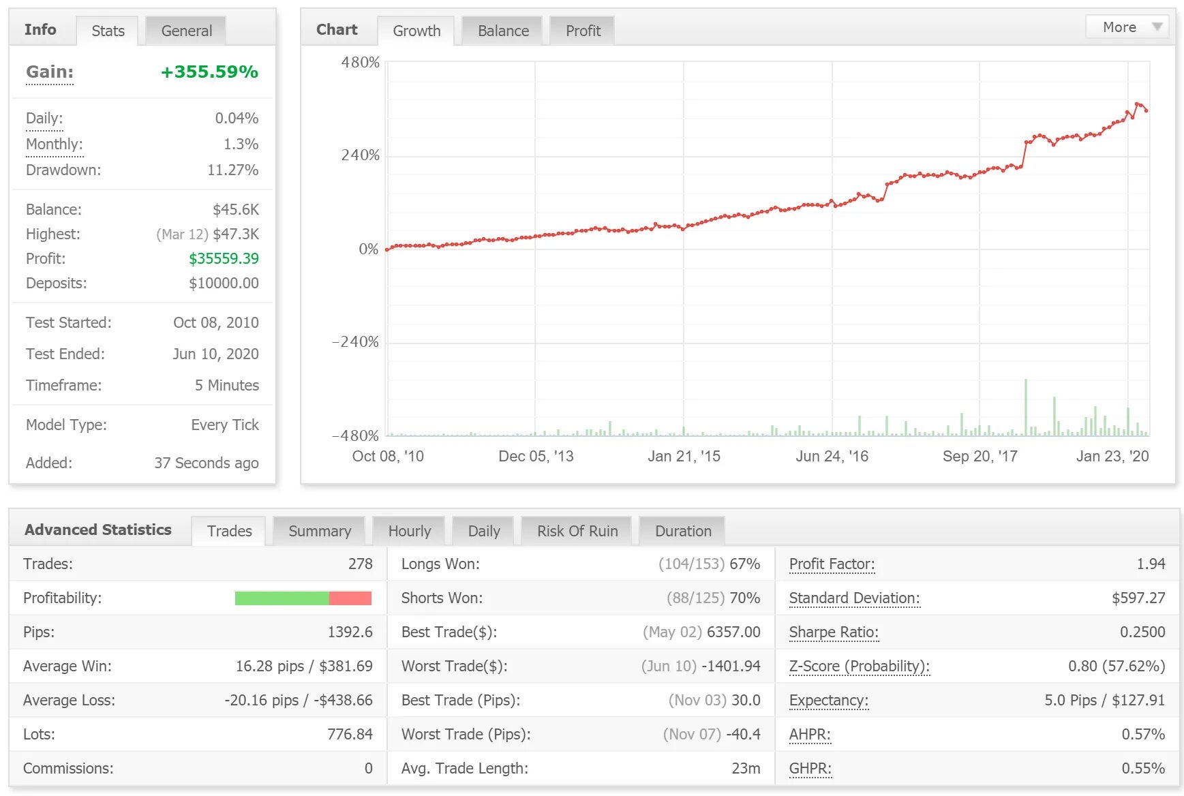Screen dimensions: 1184x796
Task: Open the Risk Of Ruin tab
Action: [x=577, y=531]
